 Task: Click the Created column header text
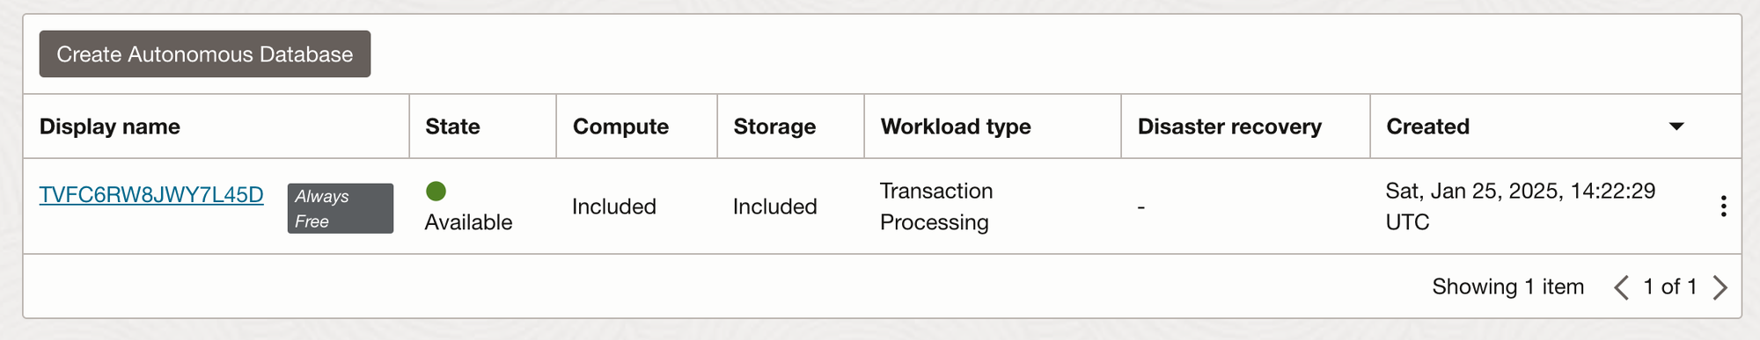(1427, 127)
